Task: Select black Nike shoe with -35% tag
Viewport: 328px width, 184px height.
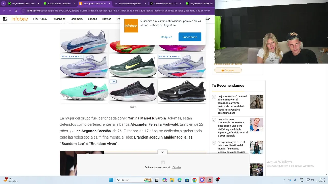Action: pyautogui.click(x=133, y=91)
